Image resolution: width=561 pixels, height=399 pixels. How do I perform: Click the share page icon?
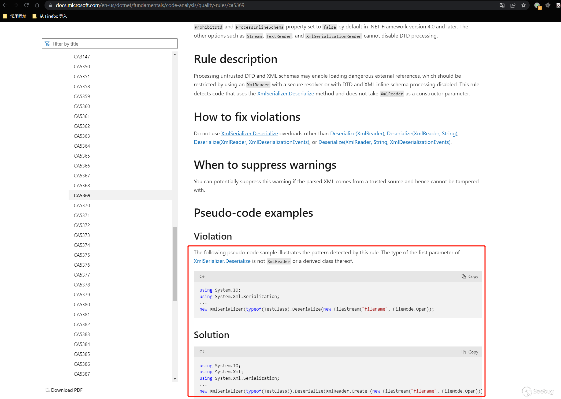click(x=513, y=5)
